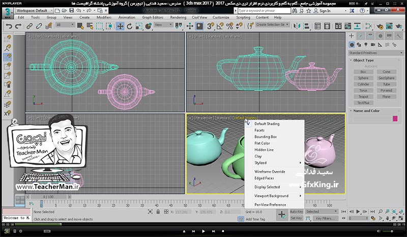This screenshot has width=407, height=237.
Task: Open Select by Name list icon
Action: (90, 26)
